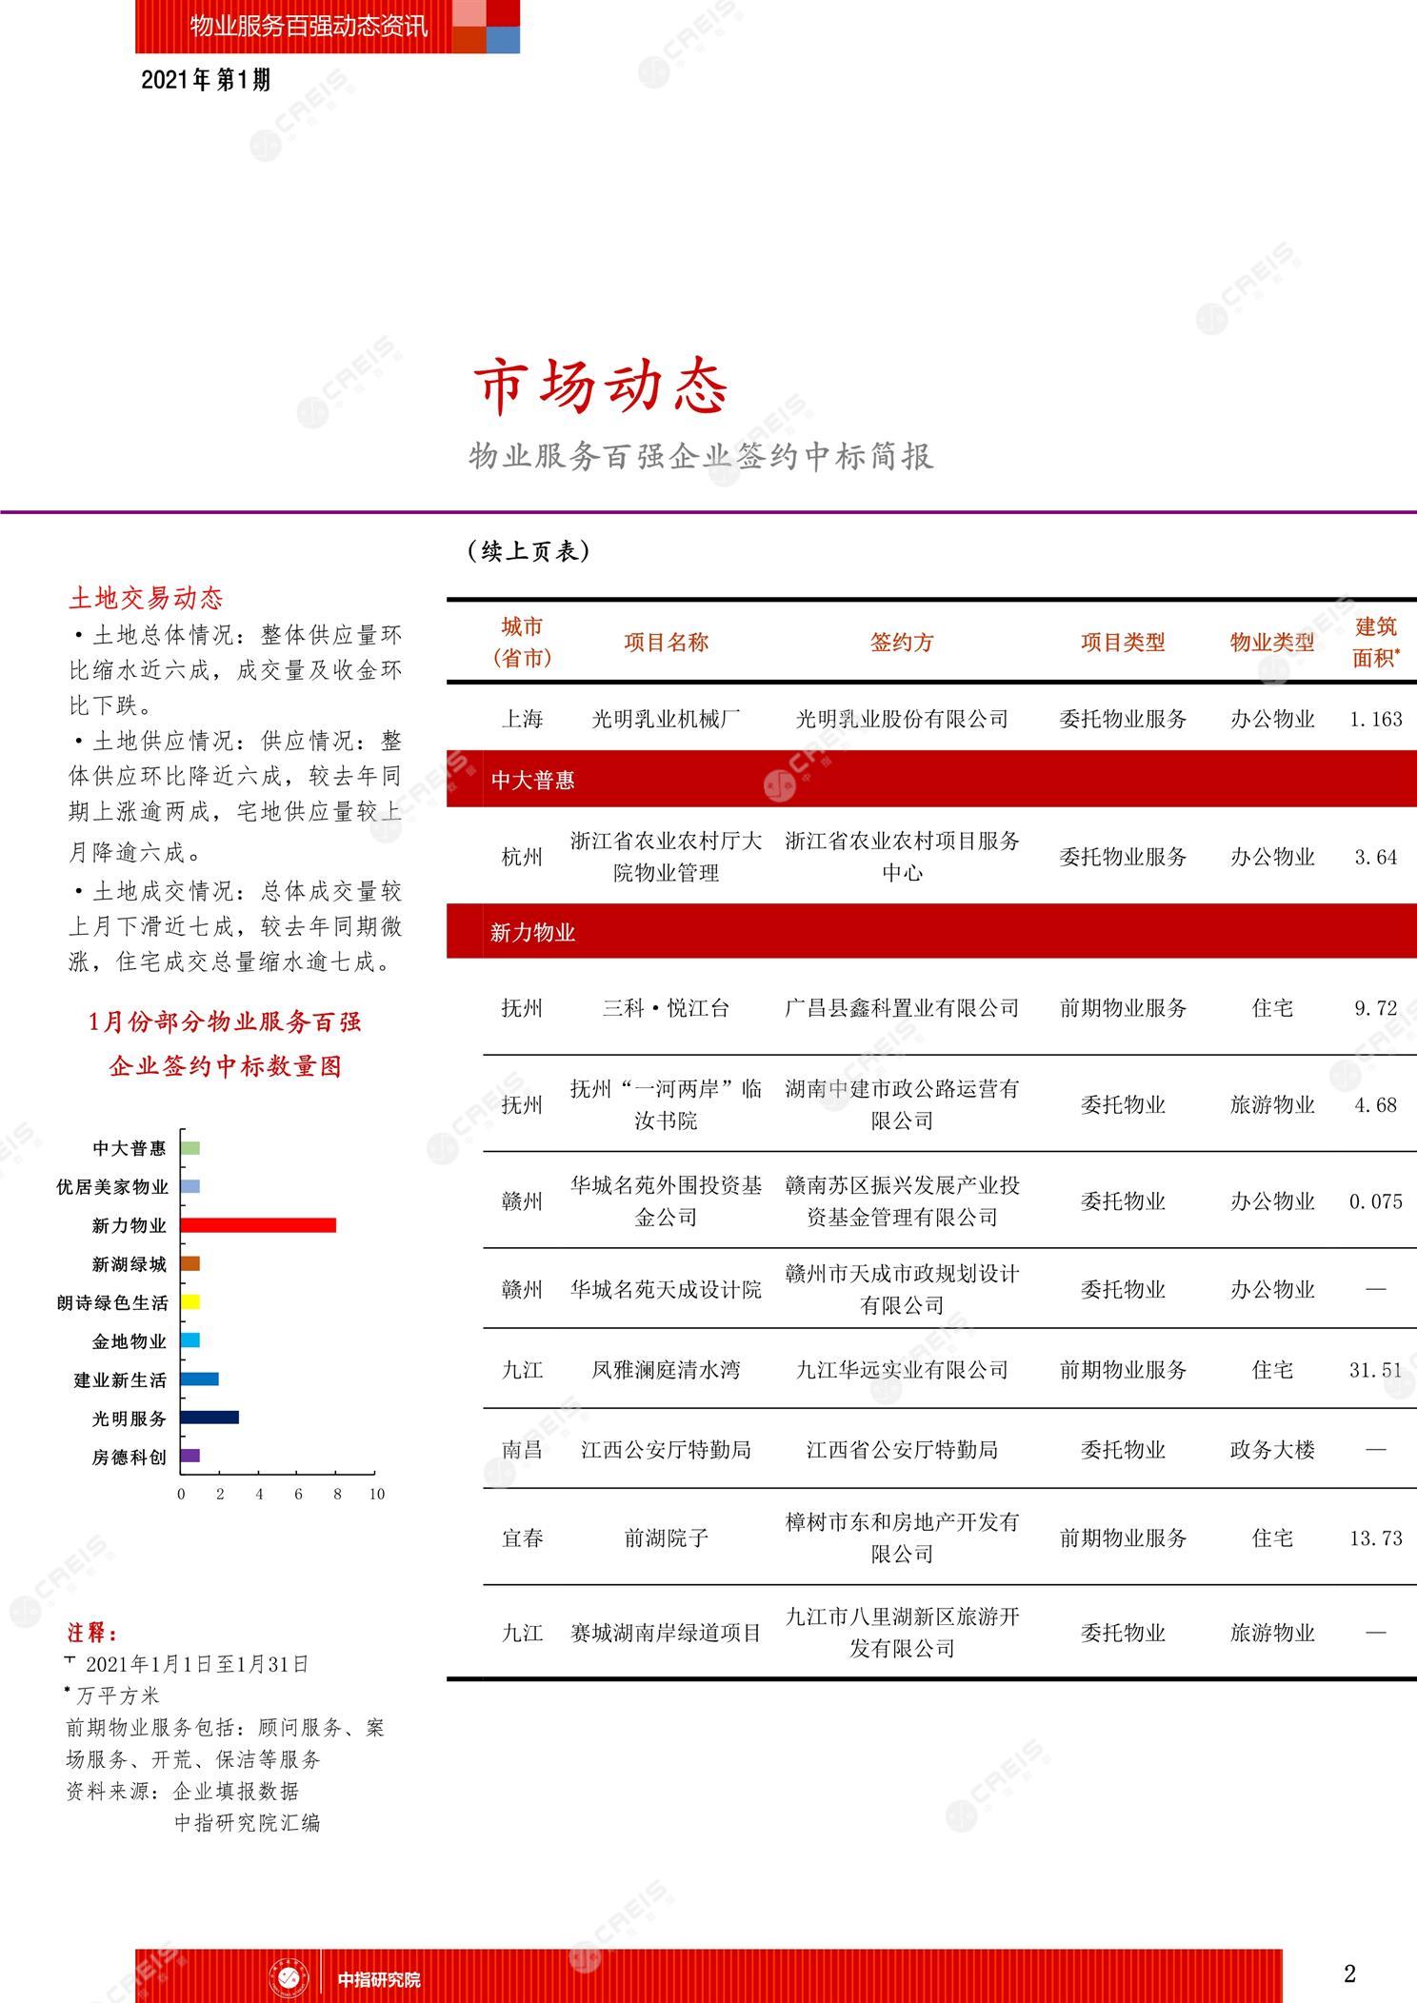Select cell 光明乳业股份有限公司
1417x2003 pixels.
[x=902, y=720]
